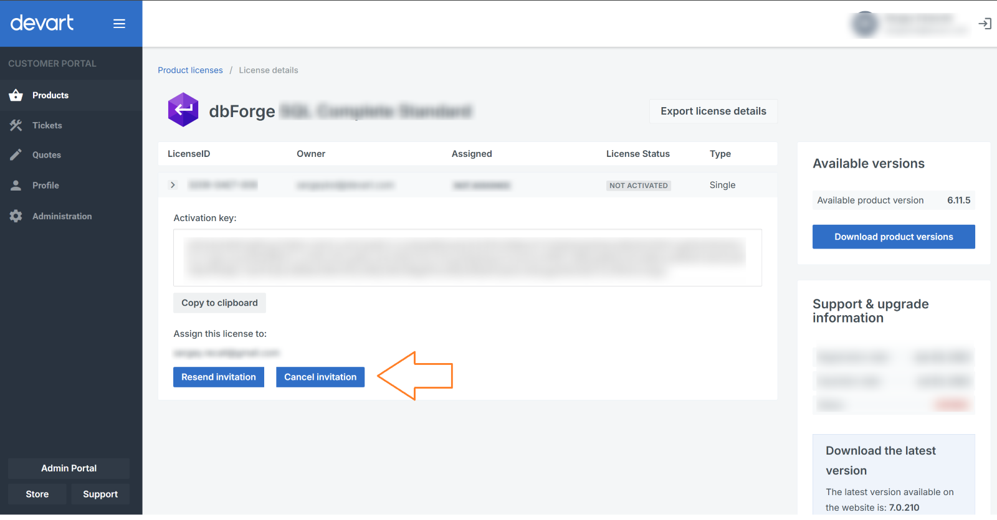Click Cancel invitation button
Image resolution: width=997 pixels, height=520 pixels.
320,377
